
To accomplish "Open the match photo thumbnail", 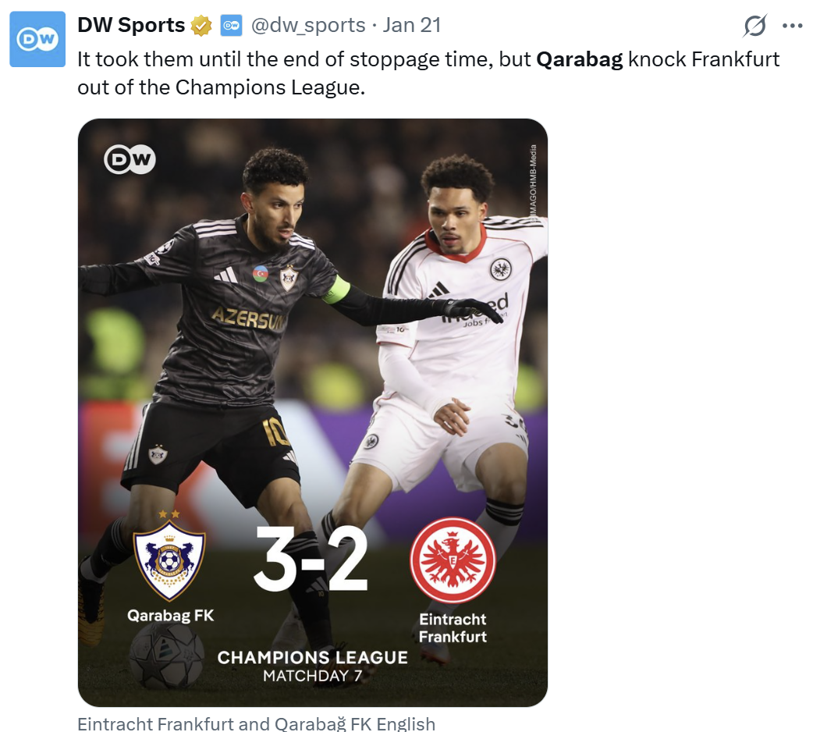I will click(313, 413).
